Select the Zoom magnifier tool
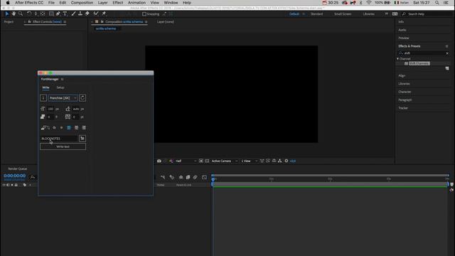This screenshot has width=455, height=256. [x=21, y=14]
